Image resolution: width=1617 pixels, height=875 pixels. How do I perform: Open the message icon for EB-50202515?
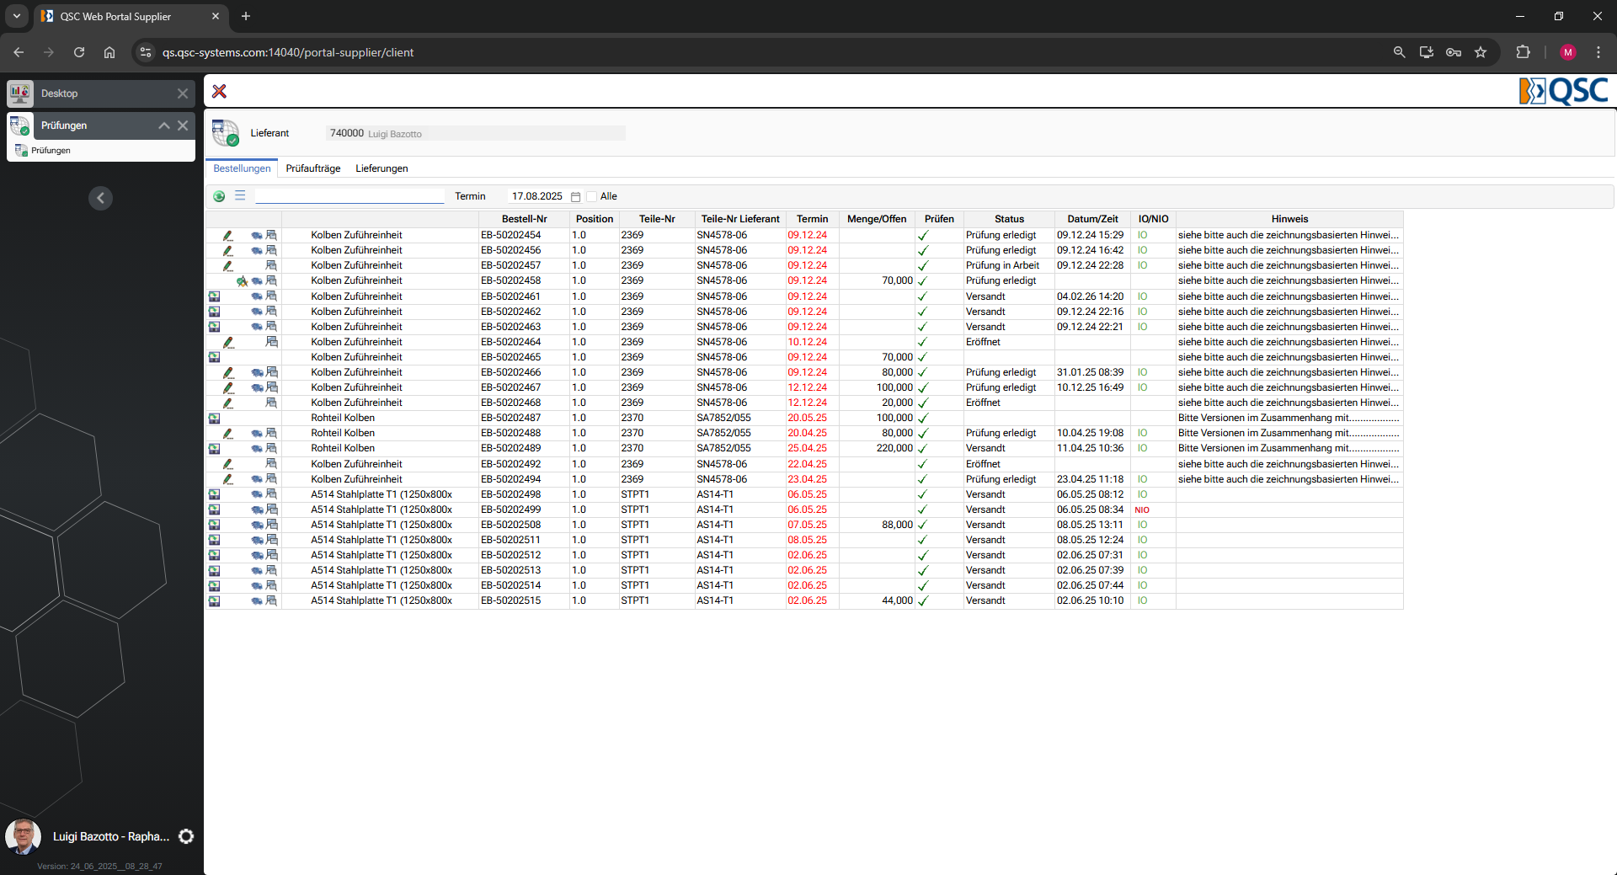(x=271, y=600)
